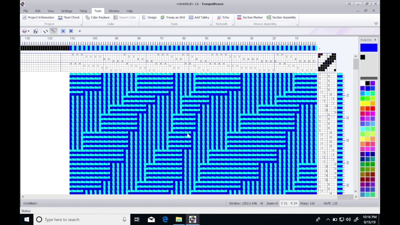Open Section Assembly
The image size is (400, 225).
point(281,17)
